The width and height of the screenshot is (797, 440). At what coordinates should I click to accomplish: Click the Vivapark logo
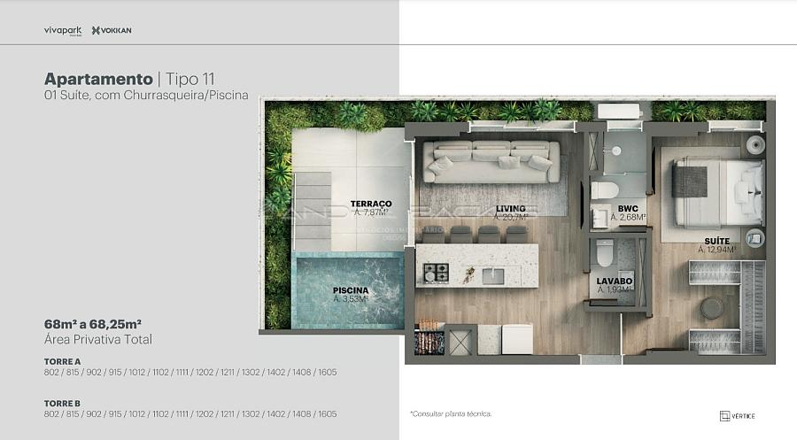tap(62, 31)
